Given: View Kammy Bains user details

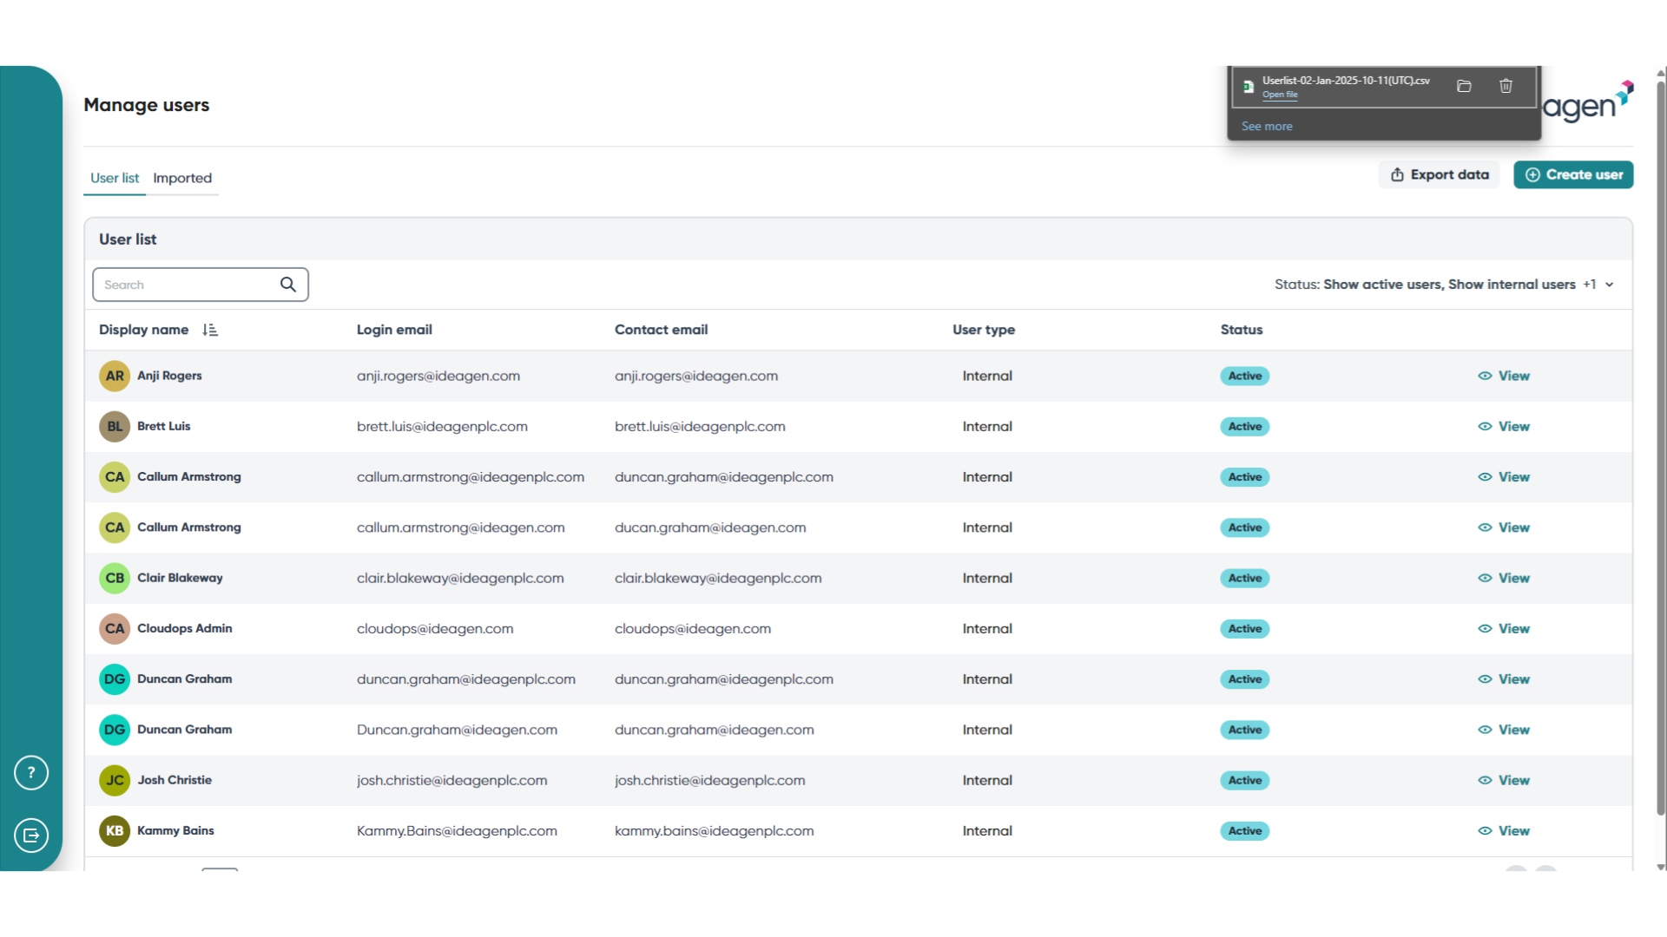Looking at the screenshot, I should coord(1504,830).
